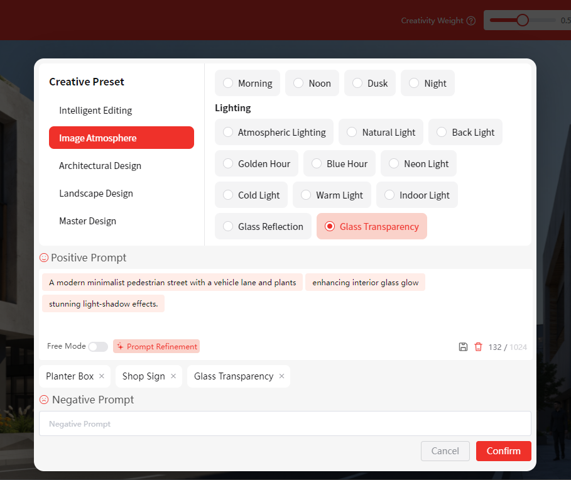This screenshot has height=480, width=571.
Task: Select the Golden Hour radio option
Action: point(228,163)
